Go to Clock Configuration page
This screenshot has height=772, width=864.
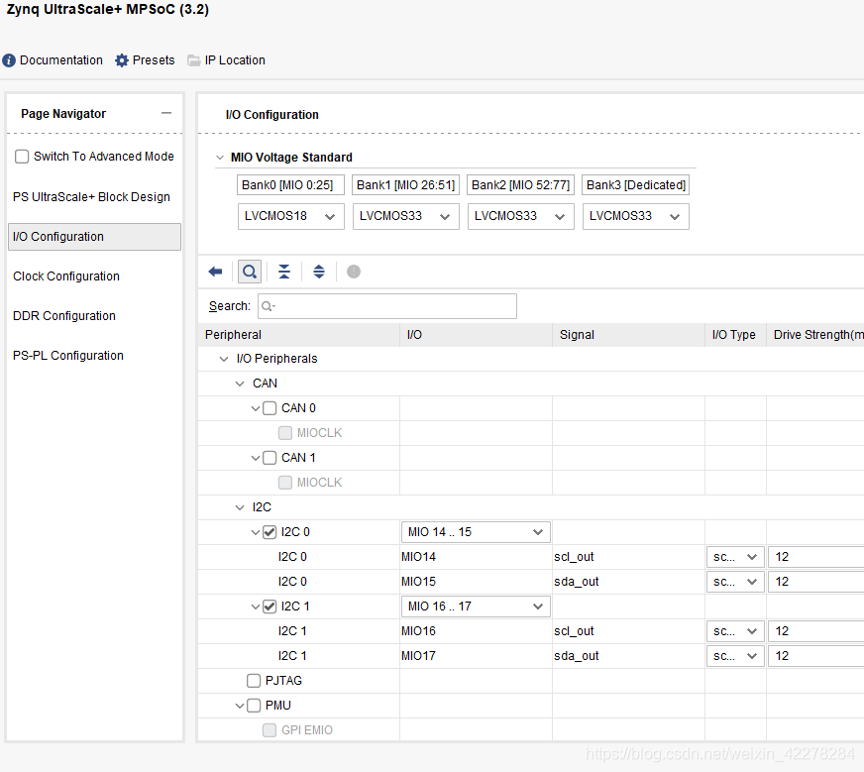coord(65,276)
